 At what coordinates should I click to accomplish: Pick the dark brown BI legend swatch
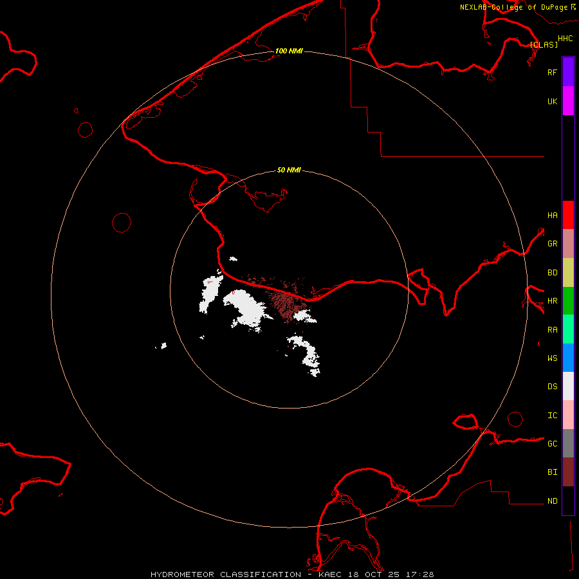coord(568,472)
